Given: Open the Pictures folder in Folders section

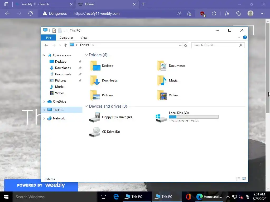Looking at the screenshot, I should (102, 95).
